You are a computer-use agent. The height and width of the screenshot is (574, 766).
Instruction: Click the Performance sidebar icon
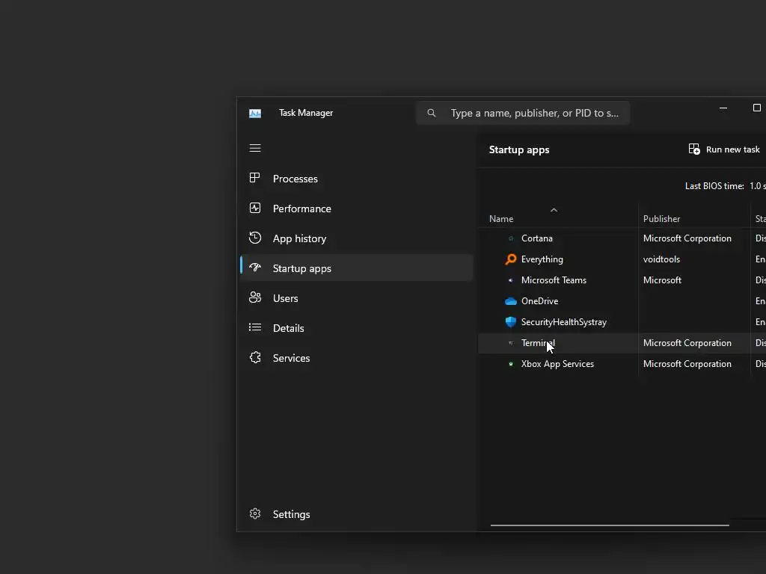[254, 208]
